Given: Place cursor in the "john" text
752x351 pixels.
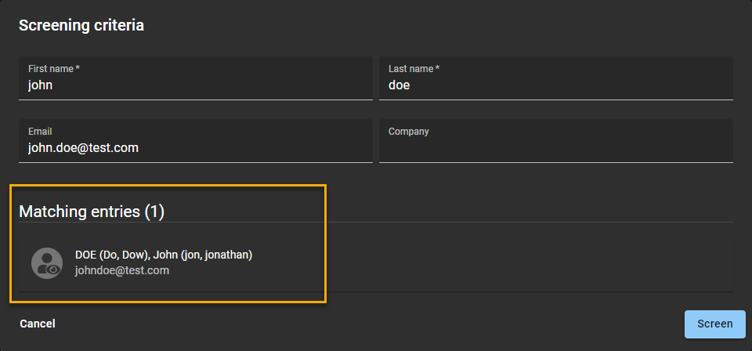Looking at the screenshot, I should click(x=40, y=85).
